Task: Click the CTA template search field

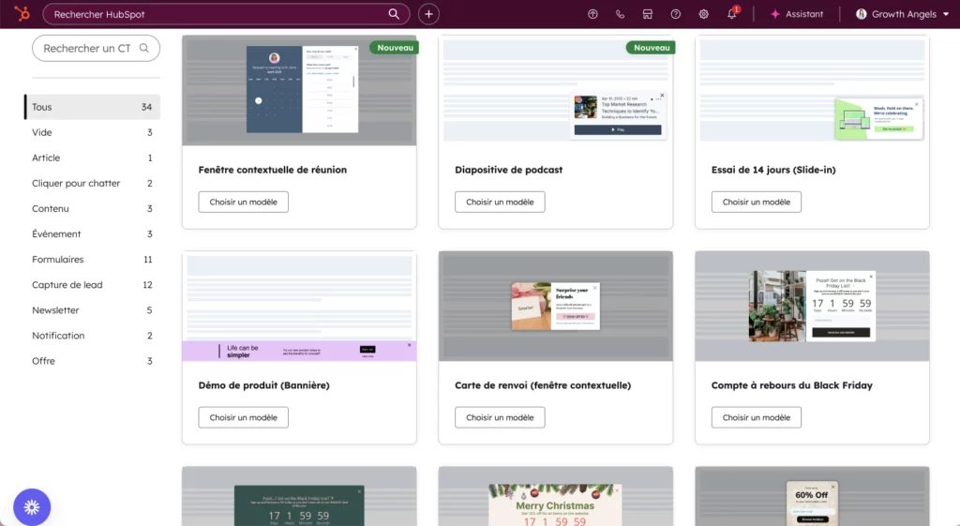Action: (89, 48)
